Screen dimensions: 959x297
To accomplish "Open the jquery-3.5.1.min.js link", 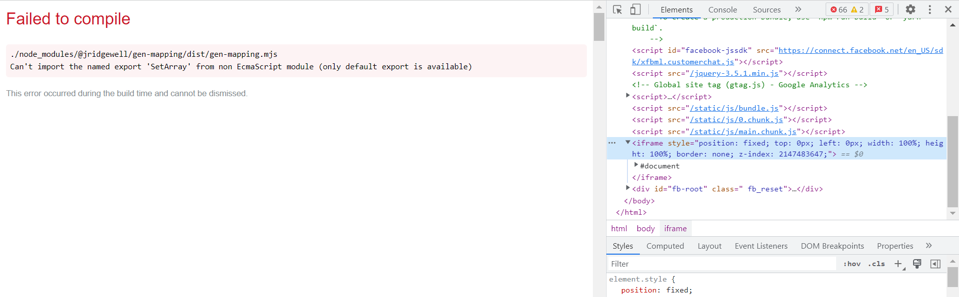I will tap(734, 73).
